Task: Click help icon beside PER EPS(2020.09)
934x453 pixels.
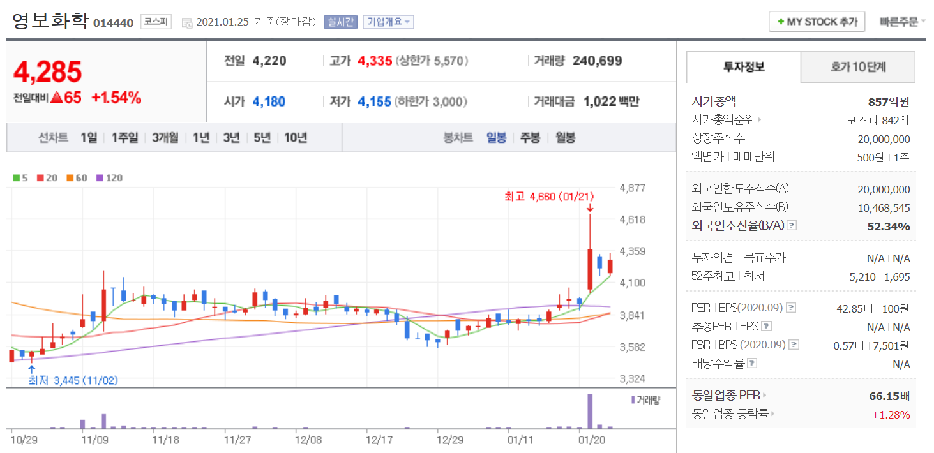Action: 791,308
